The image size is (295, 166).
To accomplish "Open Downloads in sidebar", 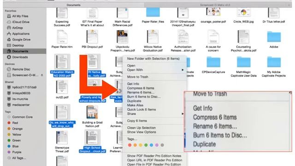I will 20,57.
